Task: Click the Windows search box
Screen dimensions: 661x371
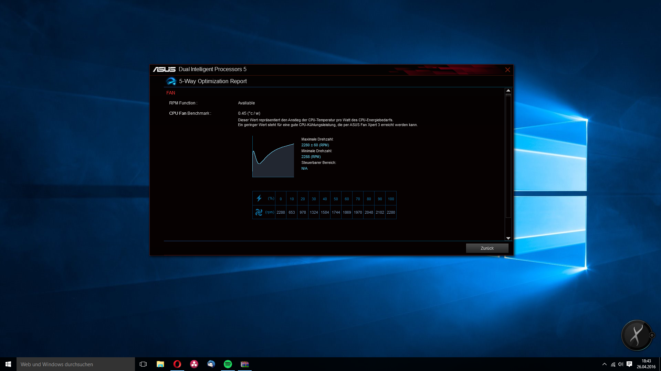Action: pos(76,364)
